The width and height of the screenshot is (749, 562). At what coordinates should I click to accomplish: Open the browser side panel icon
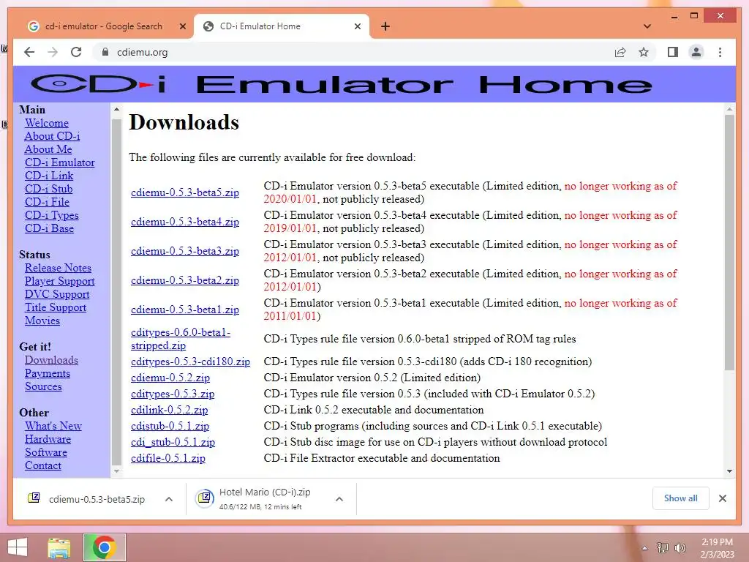[673, 52]
